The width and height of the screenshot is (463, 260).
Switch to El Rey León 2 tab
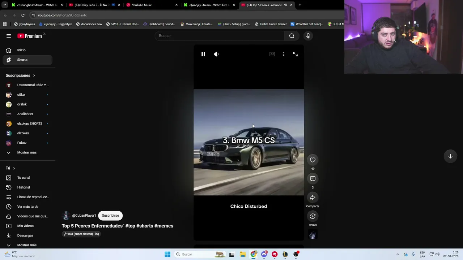click(x=95, y=5)
